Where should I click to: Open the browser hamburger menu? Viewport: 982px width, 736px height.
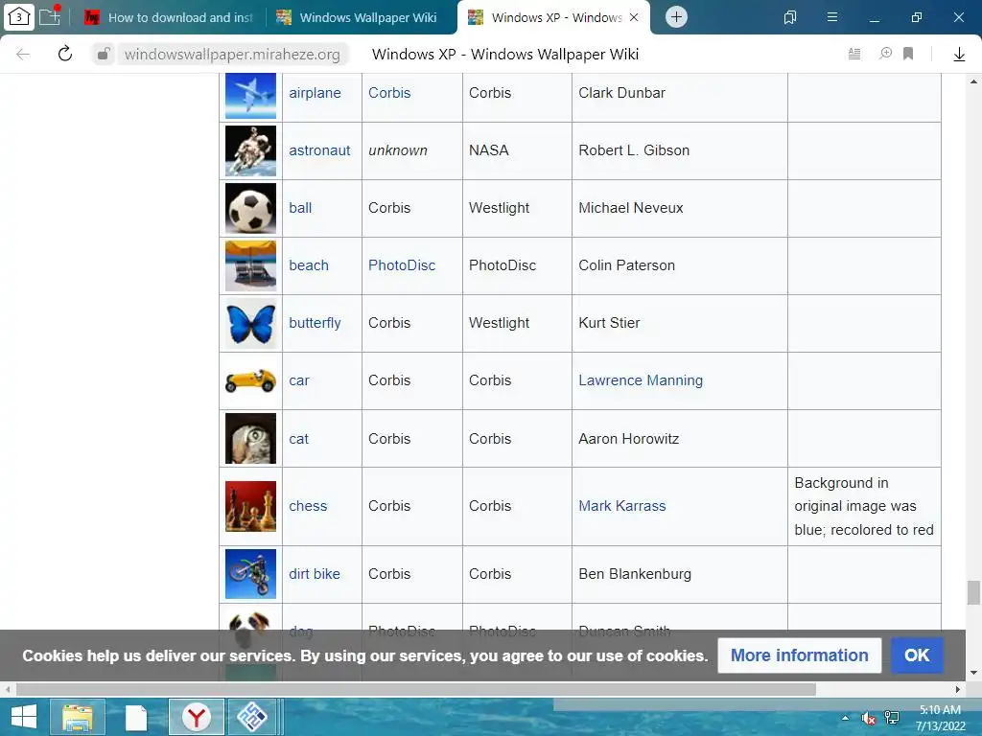[831, 17]
